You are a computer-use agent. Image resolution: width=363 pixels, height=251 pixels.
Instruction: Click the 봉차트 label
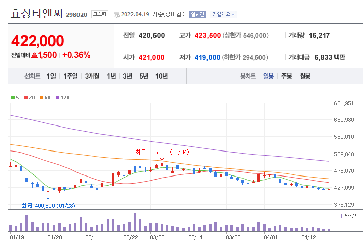[x=248, y=76]
